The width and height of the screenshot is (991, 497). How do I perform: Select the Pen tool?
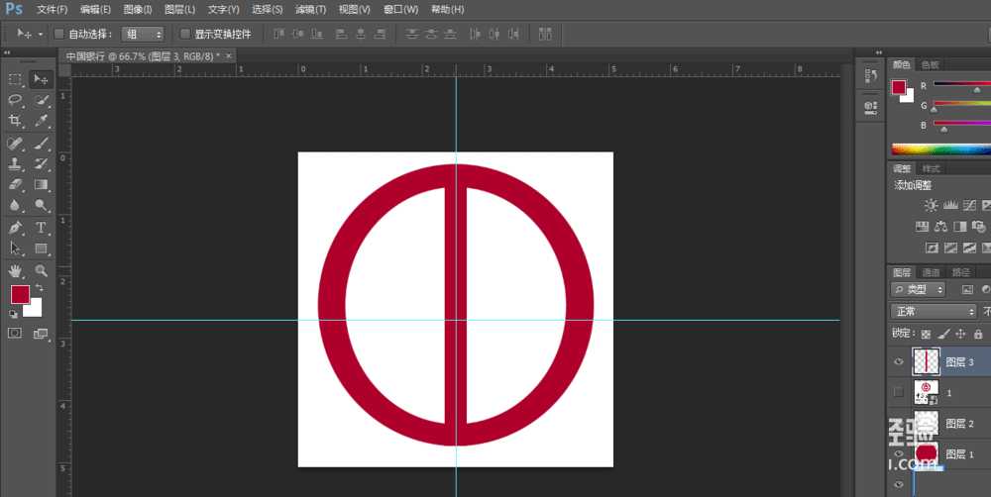point(15,228)
